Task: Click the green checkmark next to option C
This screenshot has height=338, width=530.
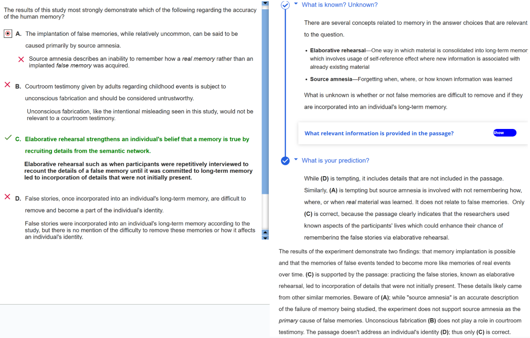Action: pos(7,138)
